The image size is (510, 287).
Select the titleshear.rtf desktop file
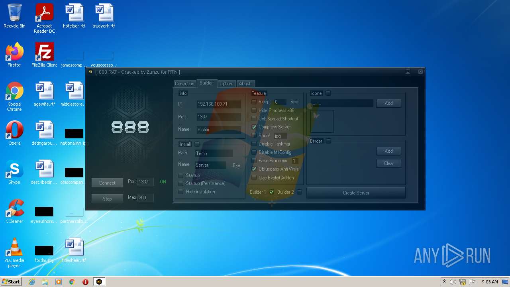point(74,250)
